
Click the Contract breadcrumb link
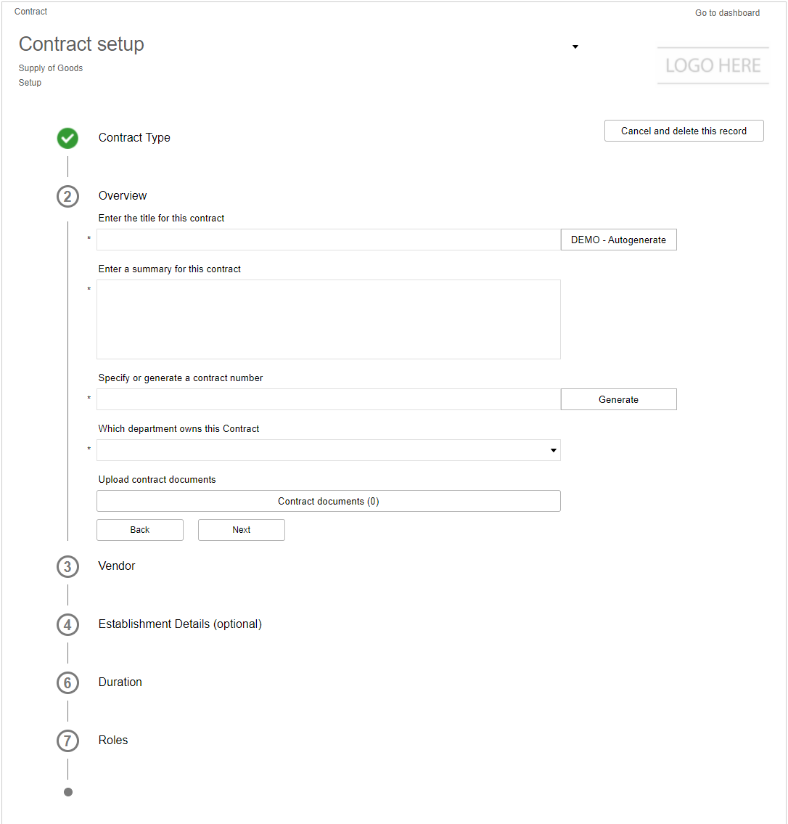(31, 12)
